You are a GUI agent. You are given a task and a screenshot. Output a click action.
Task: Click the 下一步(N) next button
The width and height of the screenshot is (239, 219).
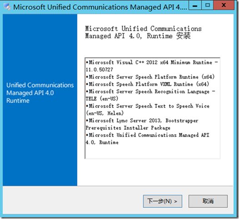163,201
